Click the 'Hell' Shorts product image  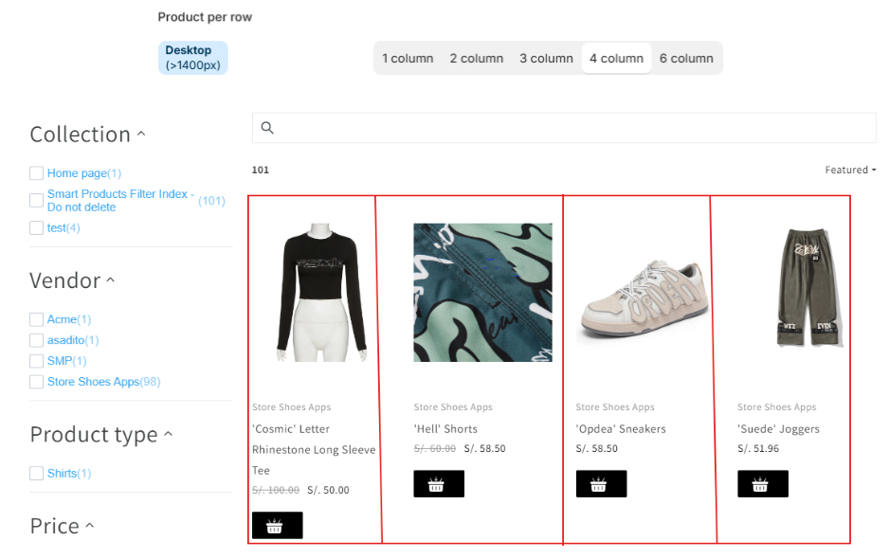coord(482,293)
